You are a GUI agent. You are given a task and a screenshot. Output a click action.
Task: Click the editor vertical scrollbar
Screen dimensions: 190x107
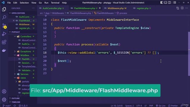point(189,54)
